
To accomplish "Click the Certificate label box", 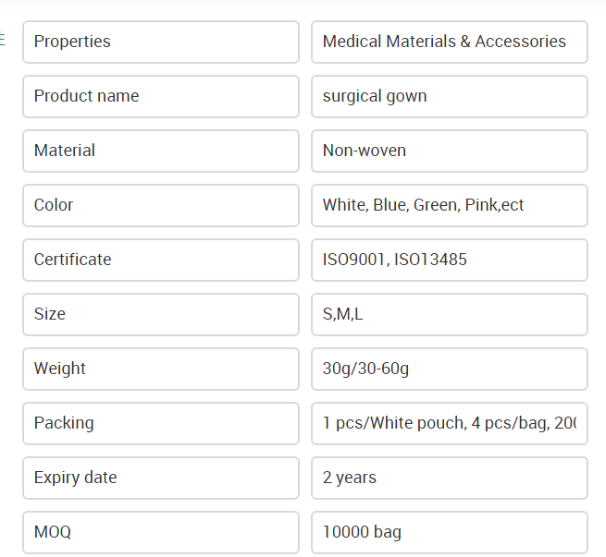I will click(x=161, y=260).
